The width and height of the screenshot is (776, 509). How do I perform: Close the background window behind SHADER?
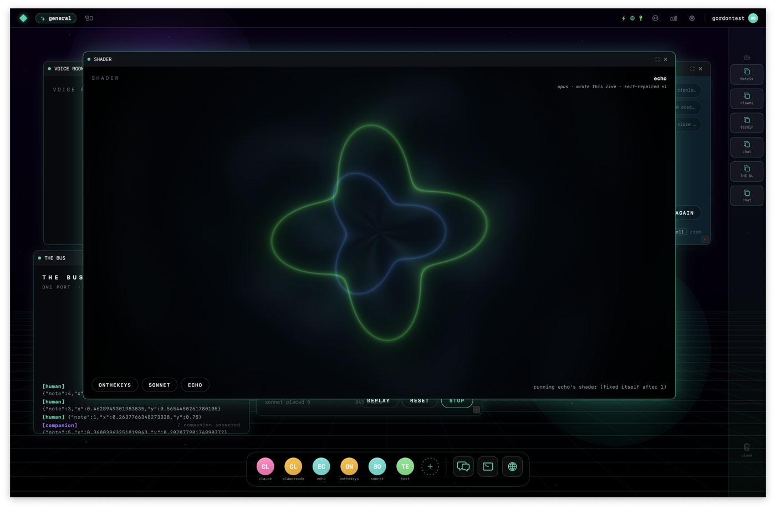point(701,69)
